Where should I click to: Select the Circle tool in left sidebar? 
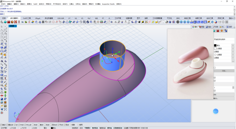tap(2, 33)
